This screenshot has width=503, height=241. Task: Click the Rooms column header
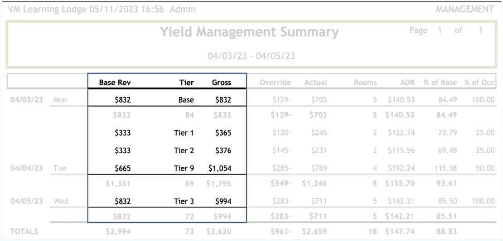coord(365,83)
